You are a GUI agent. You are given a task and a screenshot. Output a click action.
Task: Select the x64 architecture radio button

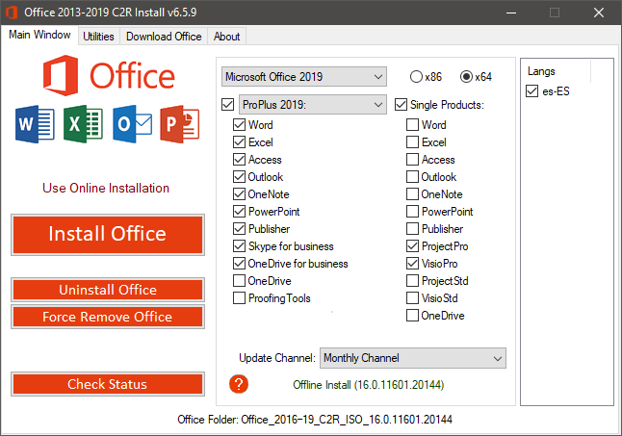pos(466,76)
